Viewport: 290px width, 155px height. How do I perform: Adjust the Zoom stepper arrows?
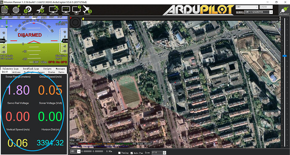tap(164, 152)
